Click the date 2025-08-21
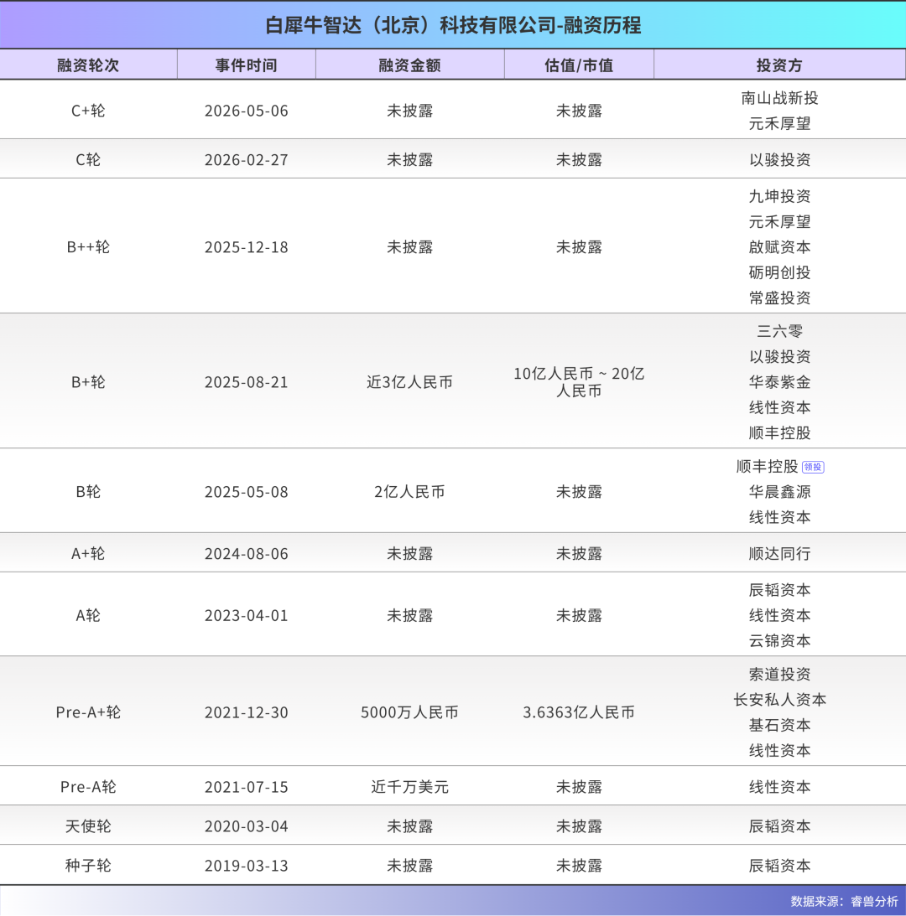This screenshot has width=906, height=916. [x=247, y=382]
